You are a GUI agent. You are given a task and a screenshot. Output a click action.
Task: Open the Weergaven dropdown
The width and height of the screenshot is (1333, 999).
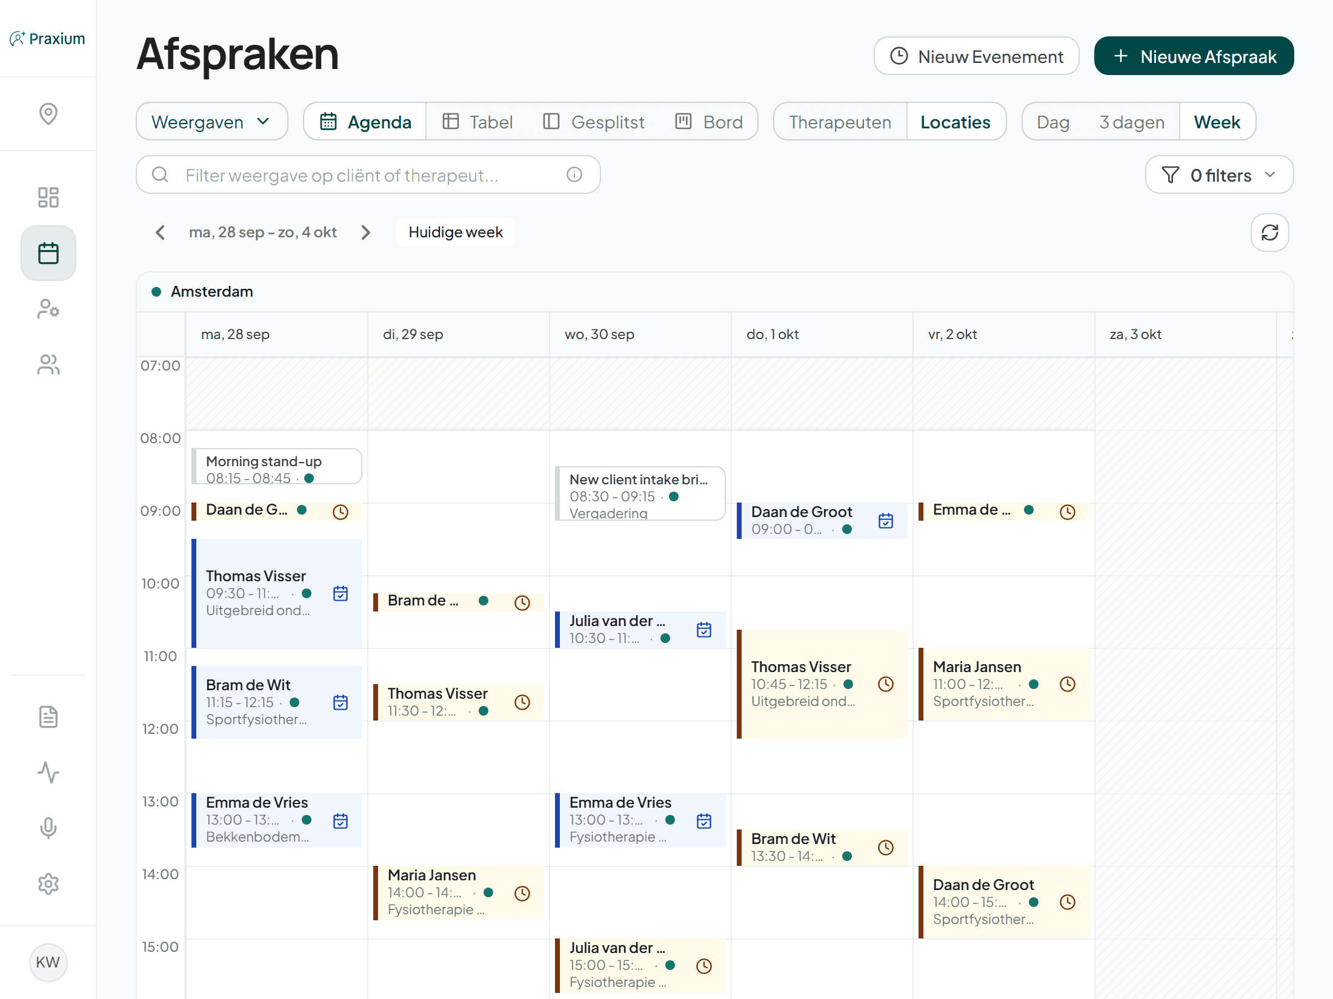[211, 122]
